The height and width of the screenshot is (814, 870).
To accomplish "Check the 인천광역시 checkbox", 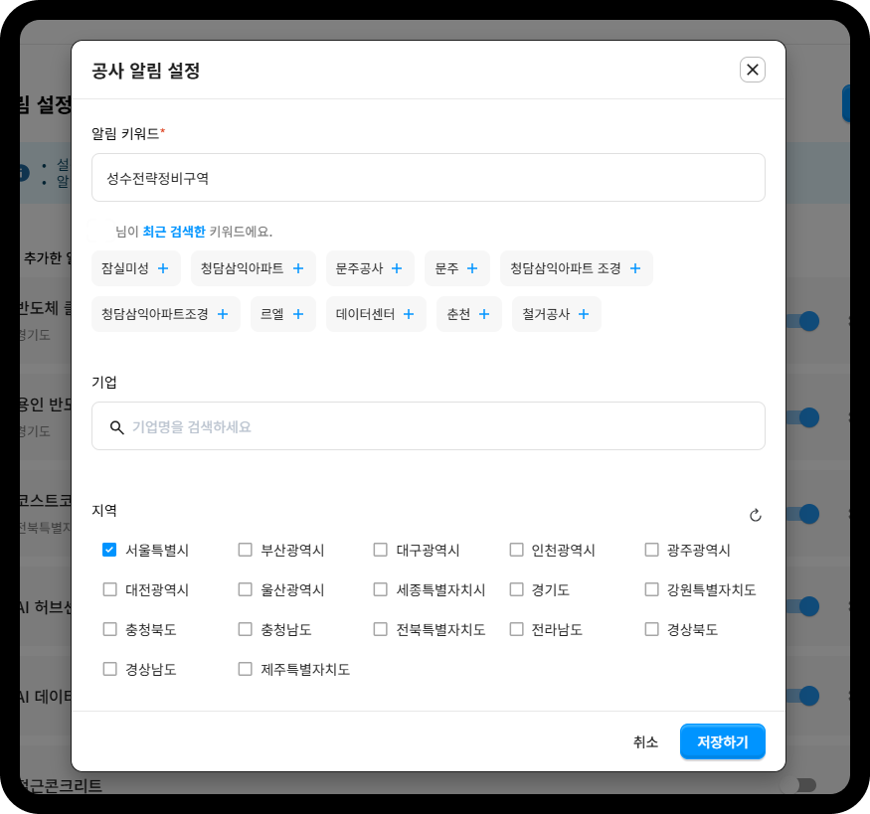I will (516, 550).
